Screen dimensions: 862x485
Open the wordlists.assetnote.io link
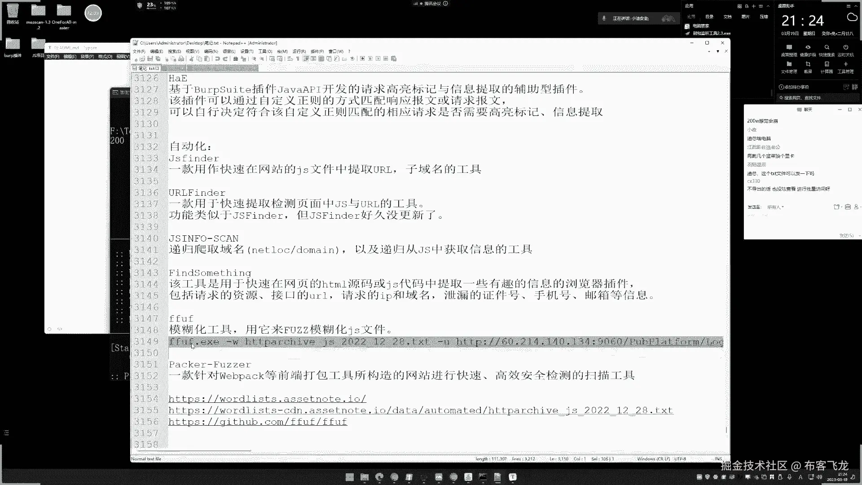267,399
